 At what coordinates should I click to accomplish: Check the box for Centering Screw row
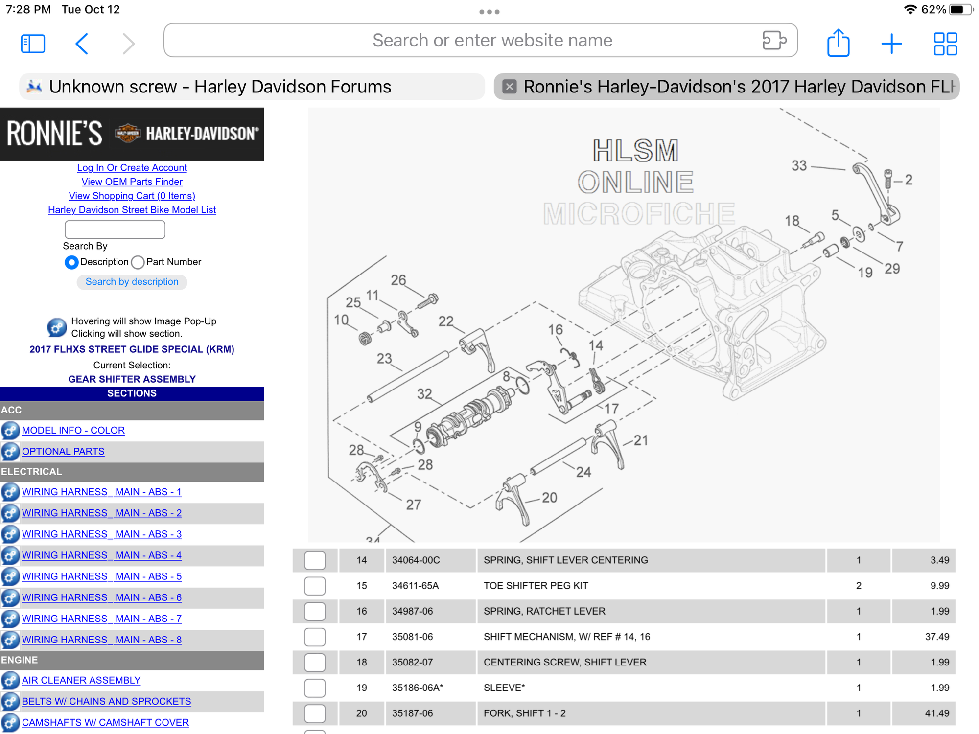click(x=315, y=663)
